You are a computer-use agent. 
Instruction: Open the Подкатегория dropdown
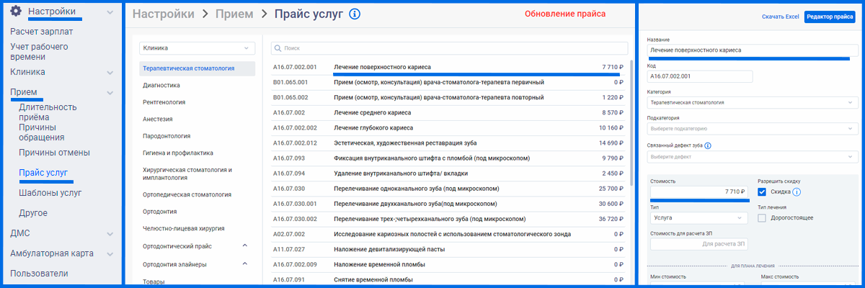click(752, 129)
